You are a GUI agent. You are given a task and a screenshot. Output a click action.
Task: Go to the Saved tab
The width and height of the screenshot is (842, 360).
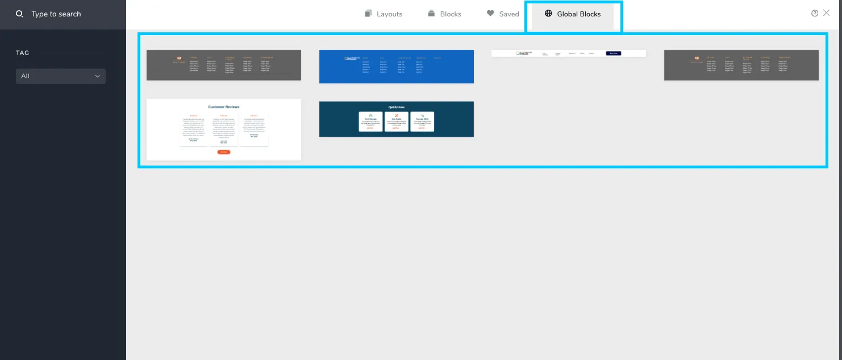503,14
